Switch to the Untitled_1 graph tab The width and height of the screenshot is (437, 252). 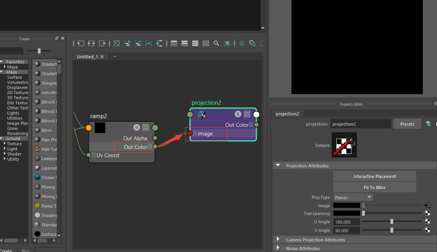coord(87,57)
